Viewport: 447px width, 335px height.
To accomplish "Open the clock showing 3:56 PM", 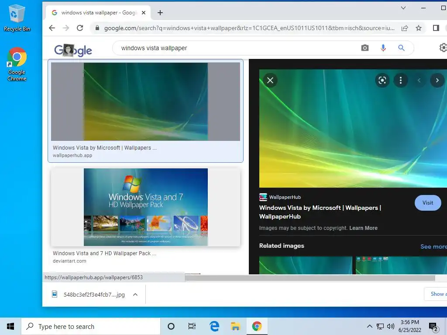I will tap(409, 326).
